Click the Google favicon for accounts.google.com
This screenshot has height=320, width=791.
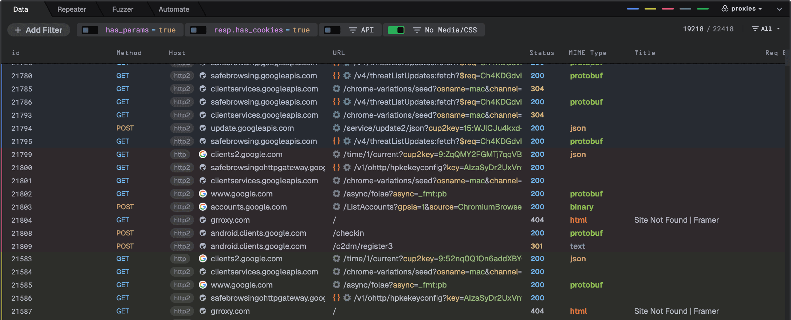[x=203, y=207]
